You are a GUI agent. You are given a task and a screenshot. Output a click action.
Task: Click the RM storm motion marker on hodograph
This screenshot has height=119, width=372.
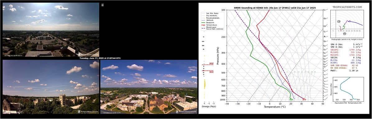pyautogui.click(x=344, y=34)
